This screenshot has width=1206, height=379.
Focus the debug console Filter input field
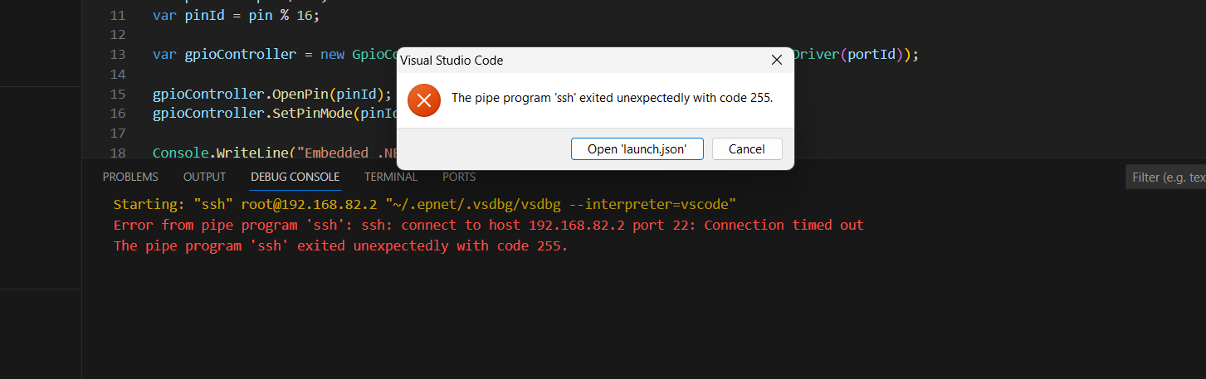point(1165,177)
